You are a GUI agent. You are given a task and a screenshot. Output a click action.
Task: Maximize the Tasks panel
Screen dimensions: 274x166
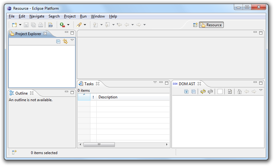pos(167,83)
